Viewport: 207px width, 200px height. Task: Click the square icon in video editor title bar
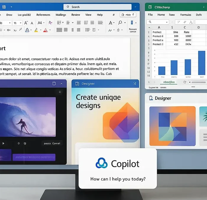tap(54, 84)
